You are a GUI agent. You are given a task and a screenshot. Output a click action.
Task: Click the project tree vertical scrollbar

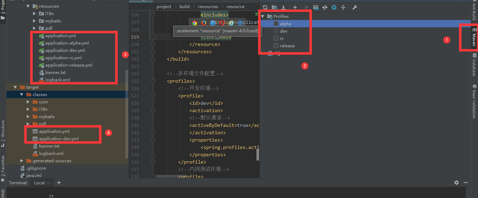[127, 114]
